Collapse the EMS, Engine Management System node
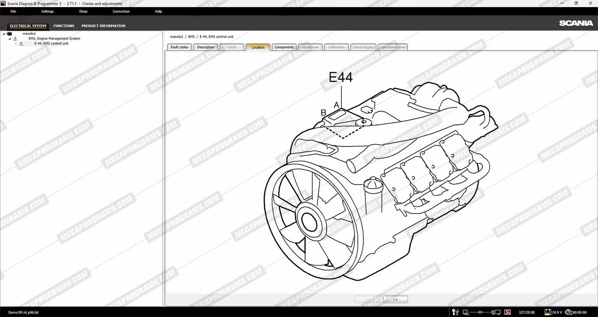The image size is (598, 317). 10,39
